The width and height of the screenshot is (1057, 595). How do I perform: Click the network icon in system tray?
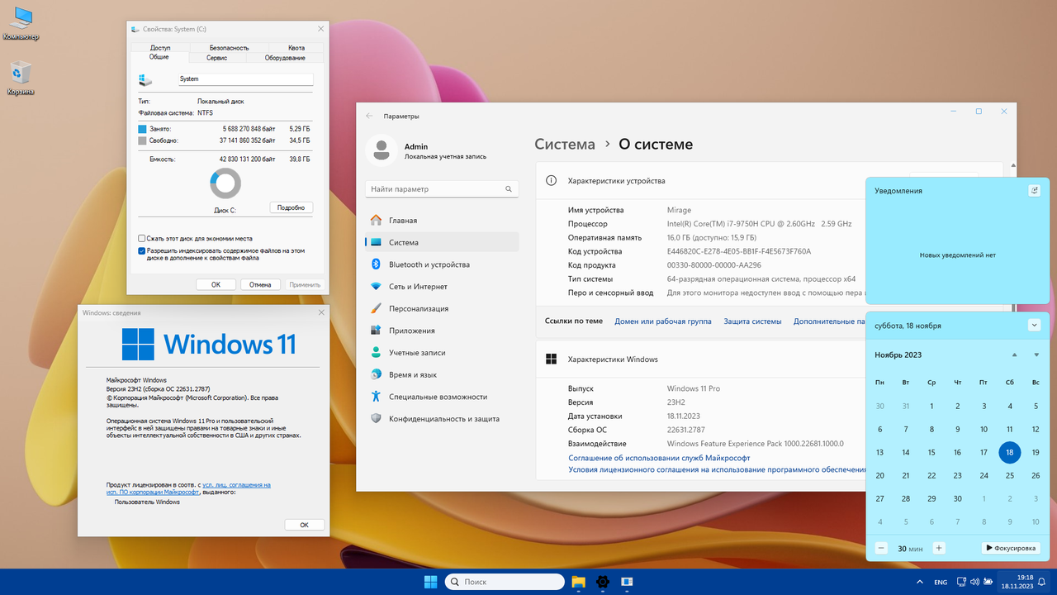click(963, 582)
